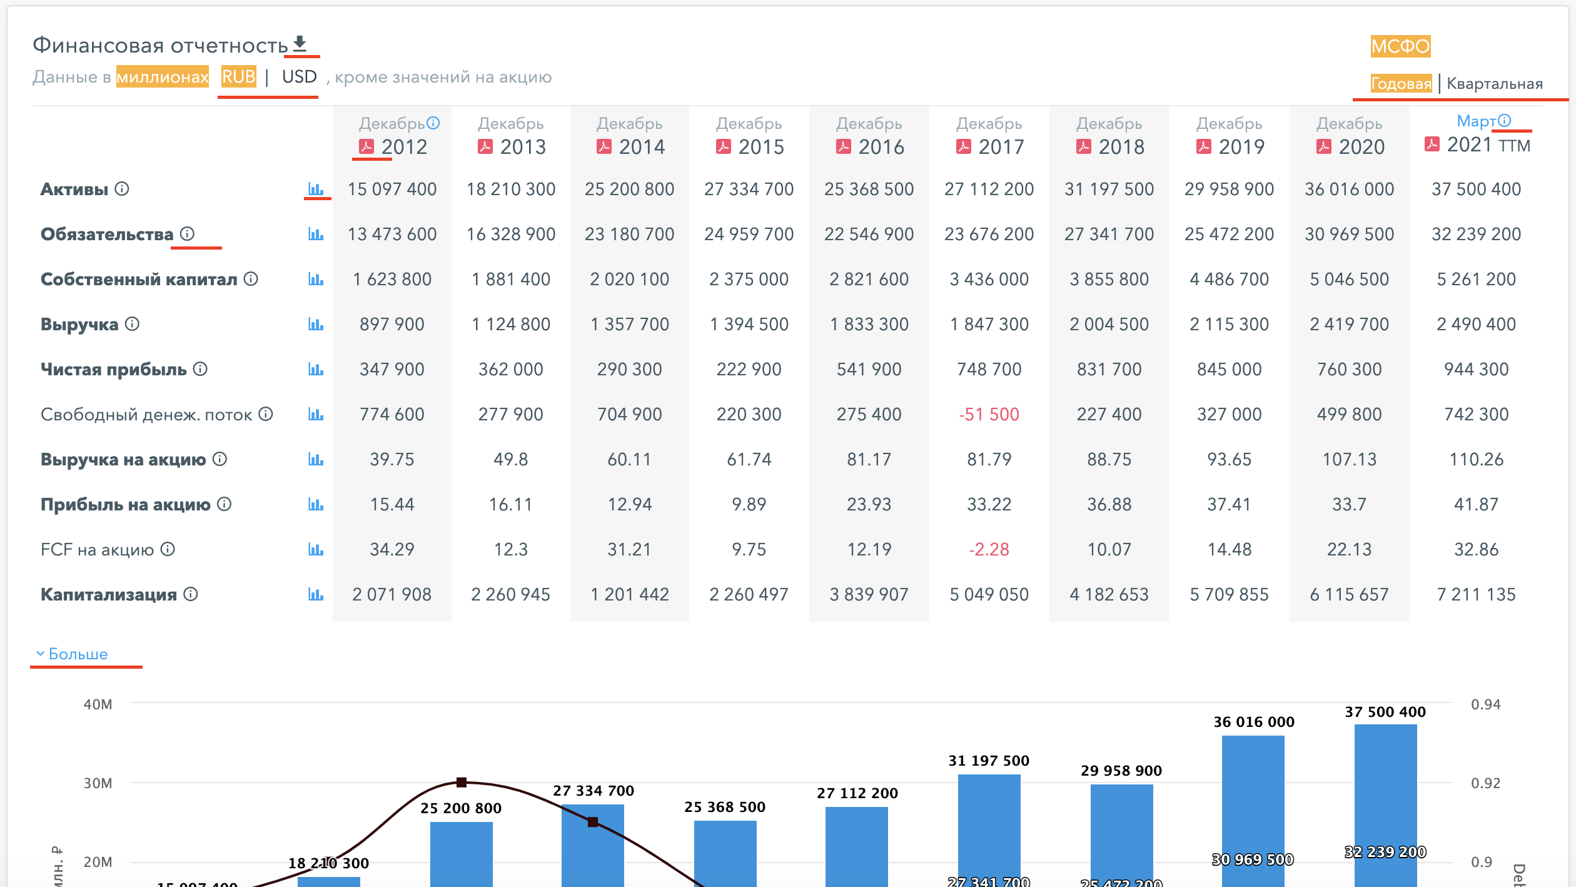This screenshot has height=887, width=1576.
Task: Open info tooltip next to Обязательства
Action: (x=187, y=233)
